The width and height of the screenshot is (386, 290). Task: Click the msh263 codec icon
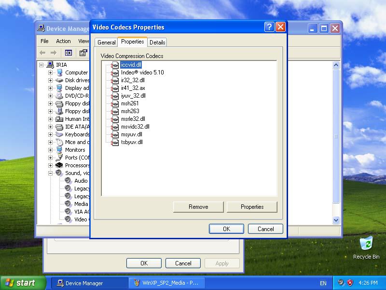(115, 111)
